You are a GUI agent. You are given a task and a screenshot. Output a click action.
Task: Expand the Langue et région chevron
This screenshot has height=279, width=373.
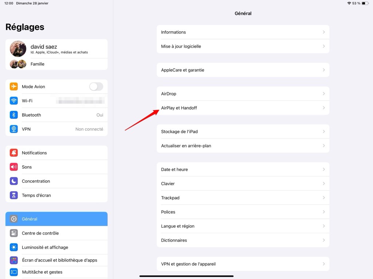click(323, 226)
